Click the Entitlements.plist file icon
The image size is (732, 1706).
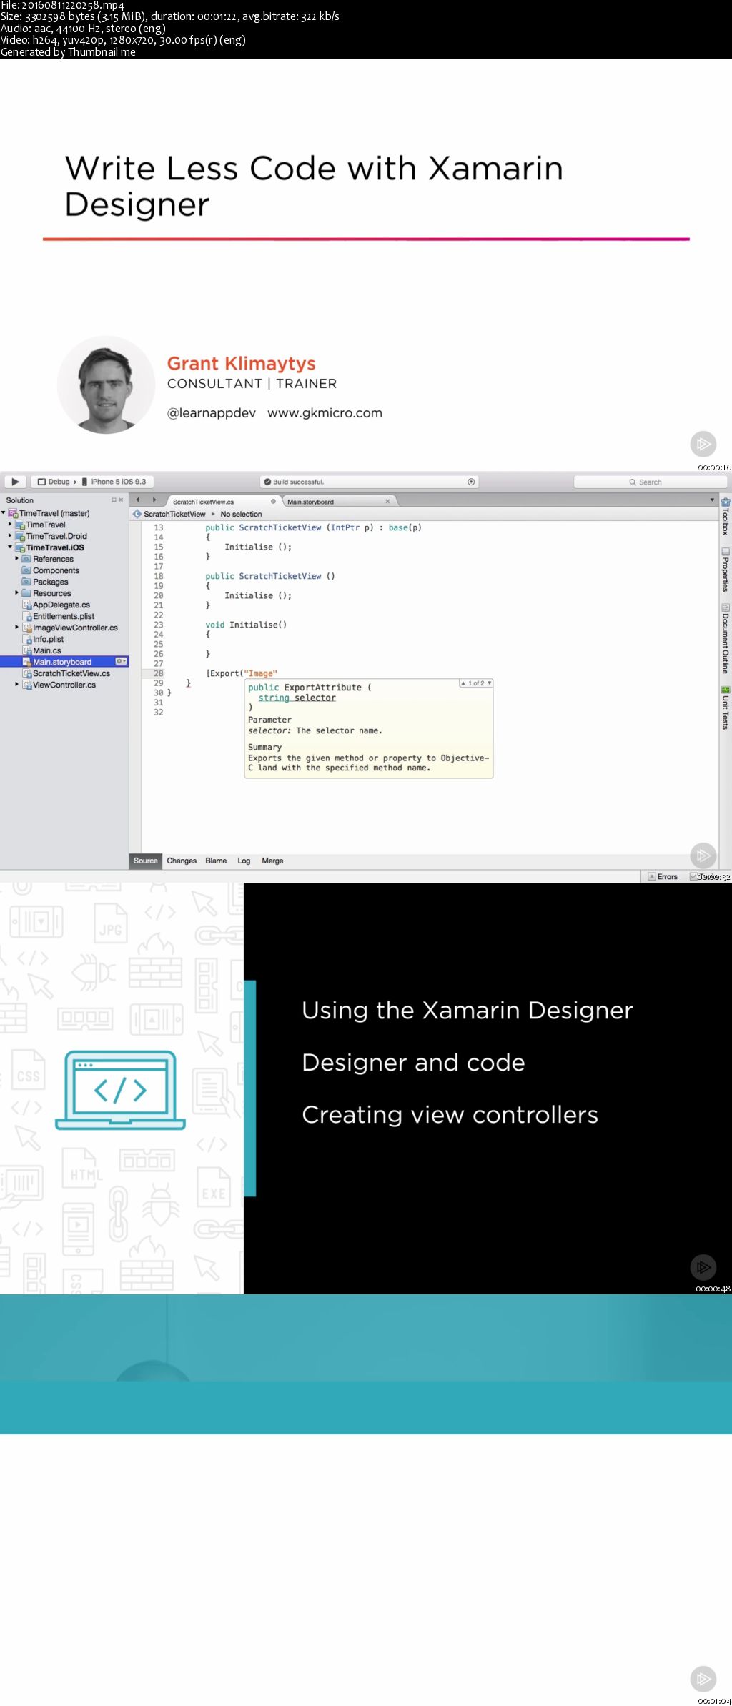tap(27, 616)
